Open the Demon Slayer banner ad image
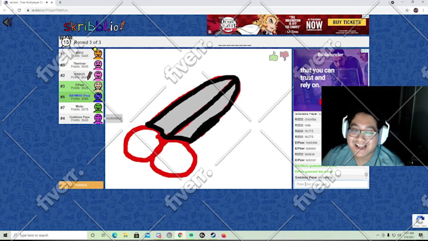Viewport: 428px width, 241px height. pyautogui.click(x=288, y=25)
